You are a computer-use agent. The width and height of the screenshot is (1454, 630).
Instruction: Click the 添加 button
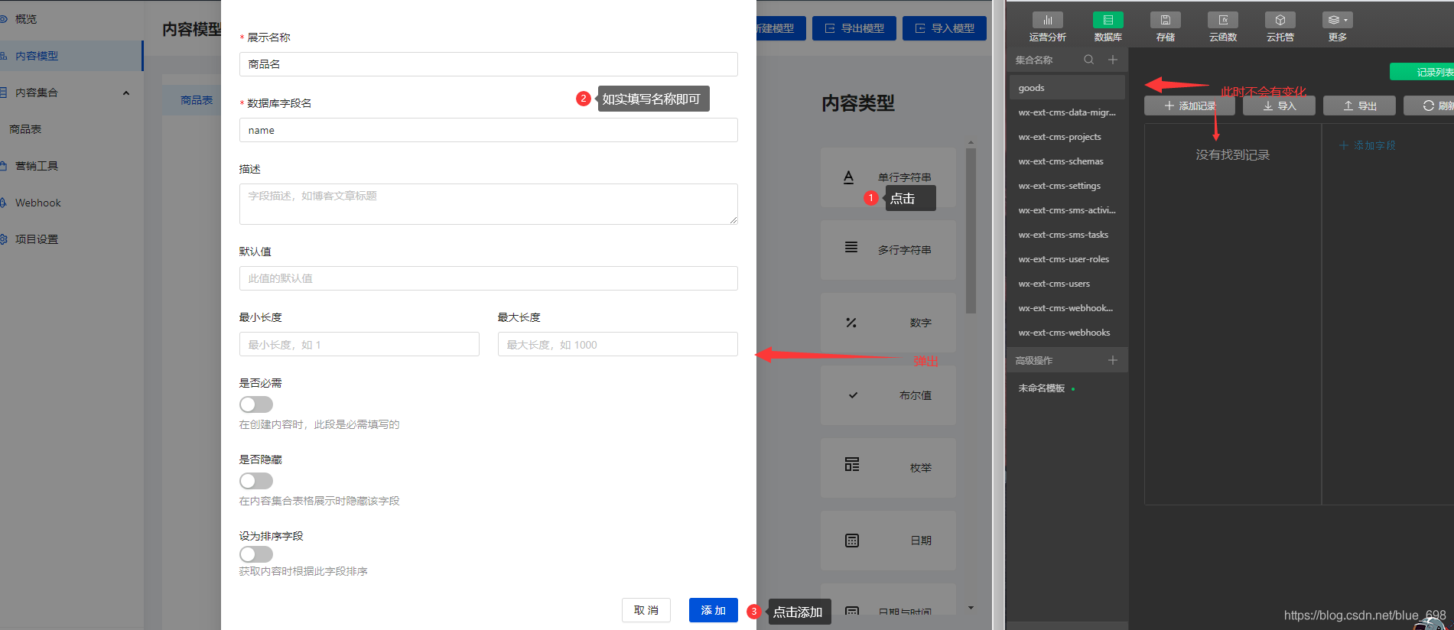point(713,610)
